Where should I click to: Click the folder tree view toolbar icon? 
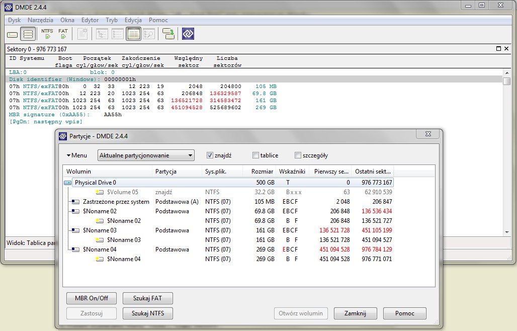click(x=101, y=34)
